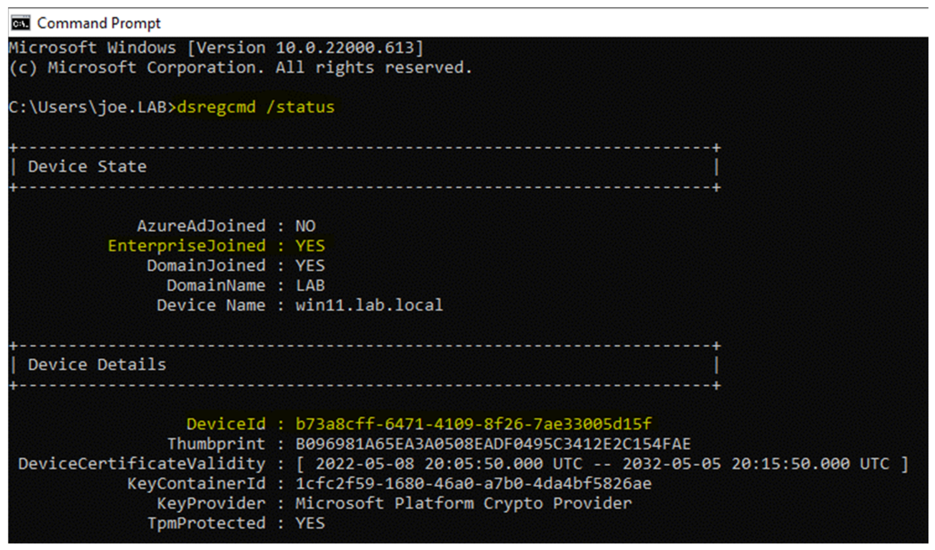Click the TpmProtected YES value

[310, 523]
